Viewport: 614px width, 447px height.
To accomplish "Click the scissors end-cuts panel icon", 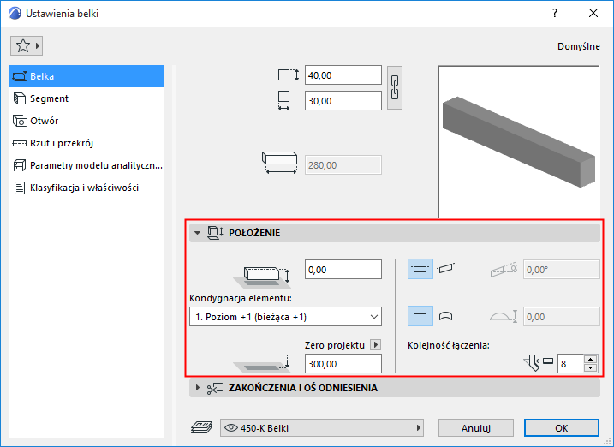I will tap(215, 388).
